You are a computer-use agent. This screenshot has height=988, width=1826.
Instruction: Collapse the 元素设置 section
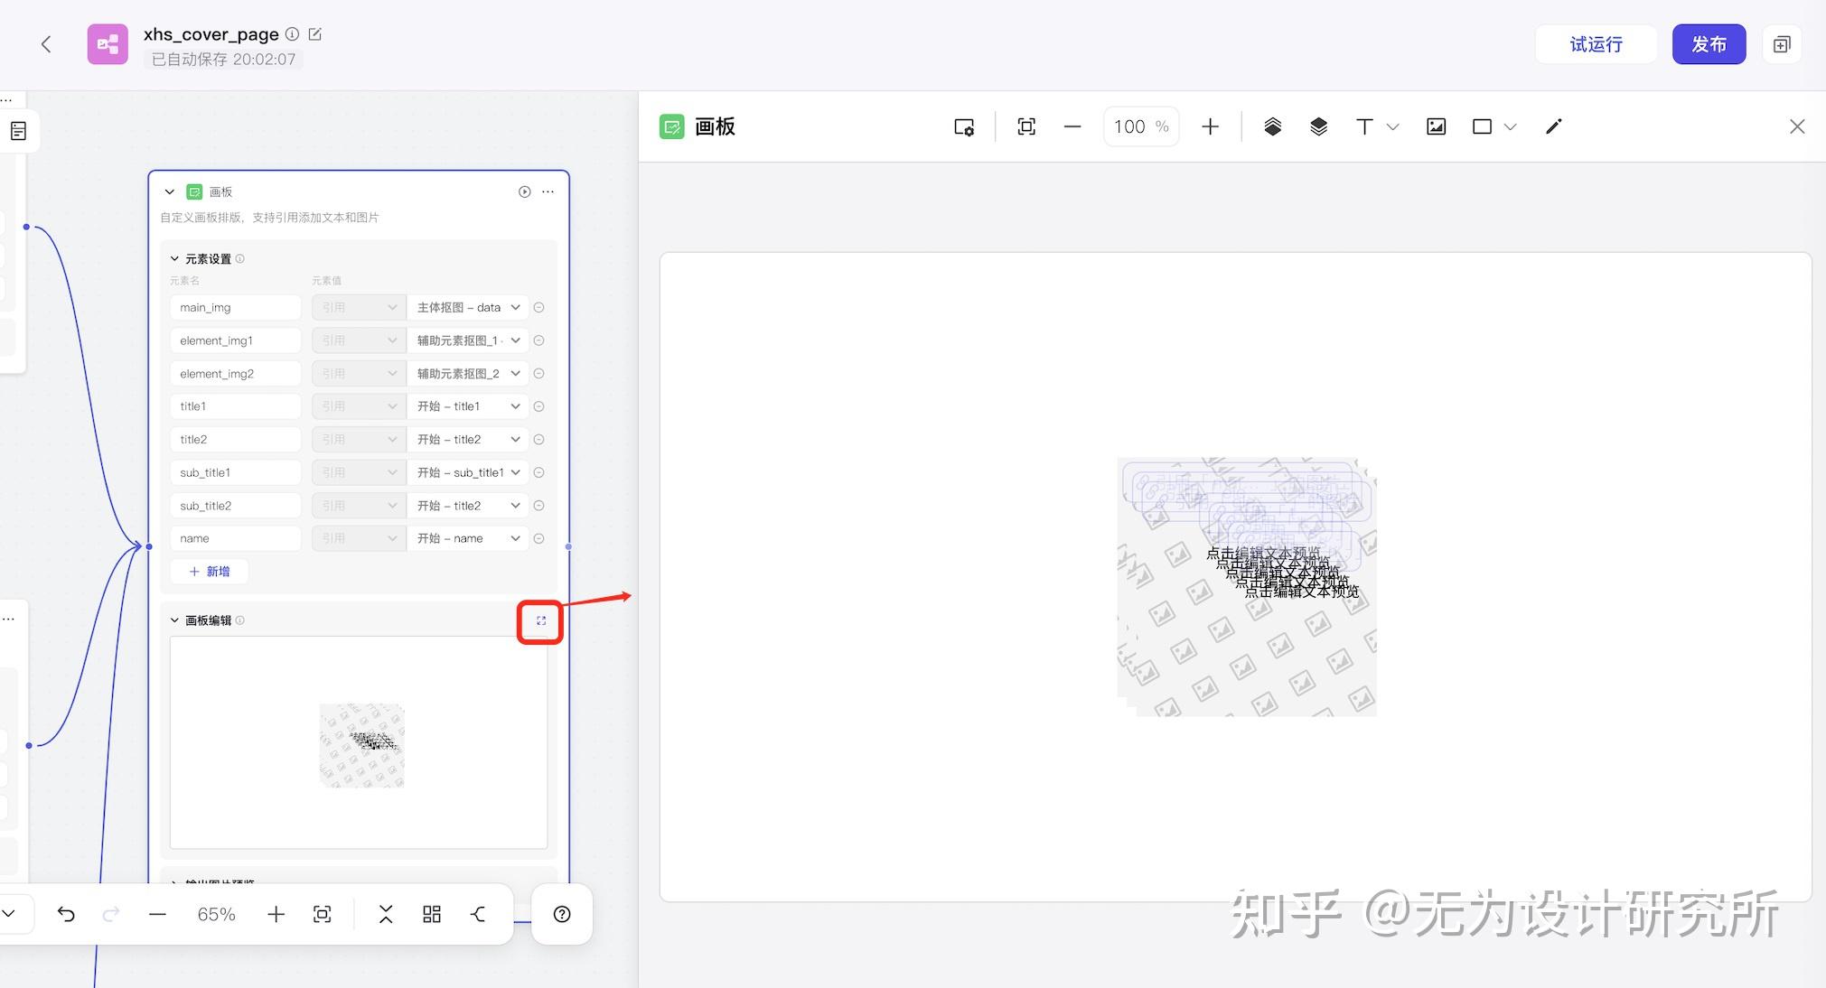(174, 259)
